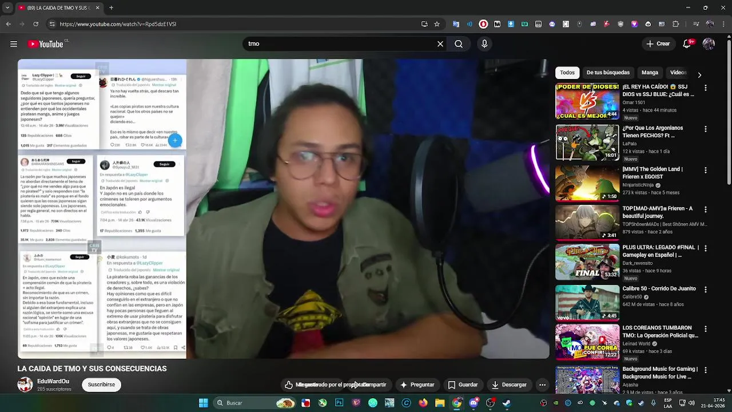Open options for PLUS ULTRA LEGADO video

tap(706, 249)
